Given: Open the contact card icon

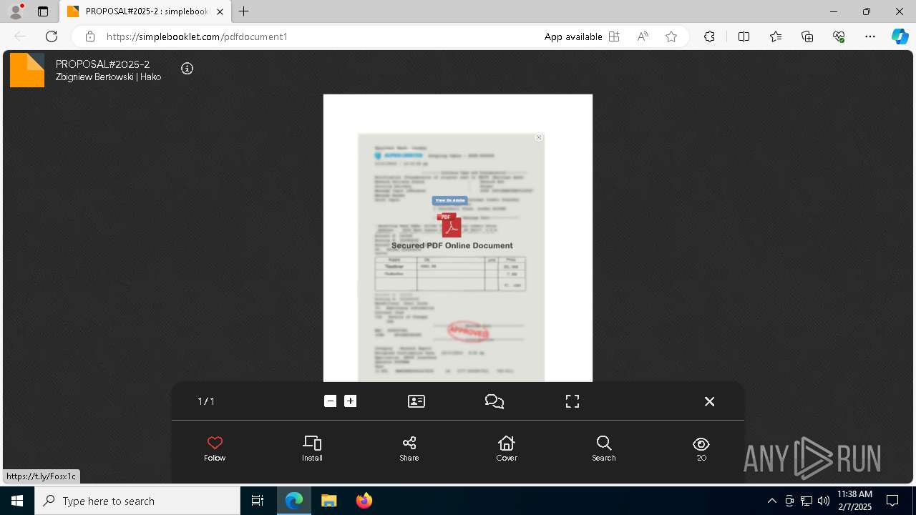Looking at the screenshot, I should tap(416, 401).
